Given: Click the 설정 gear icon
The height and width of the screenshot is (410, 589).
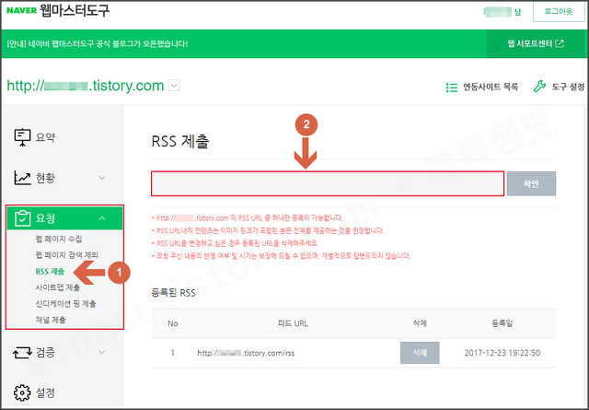Looking at the screenshot, I should click(22, 392).
